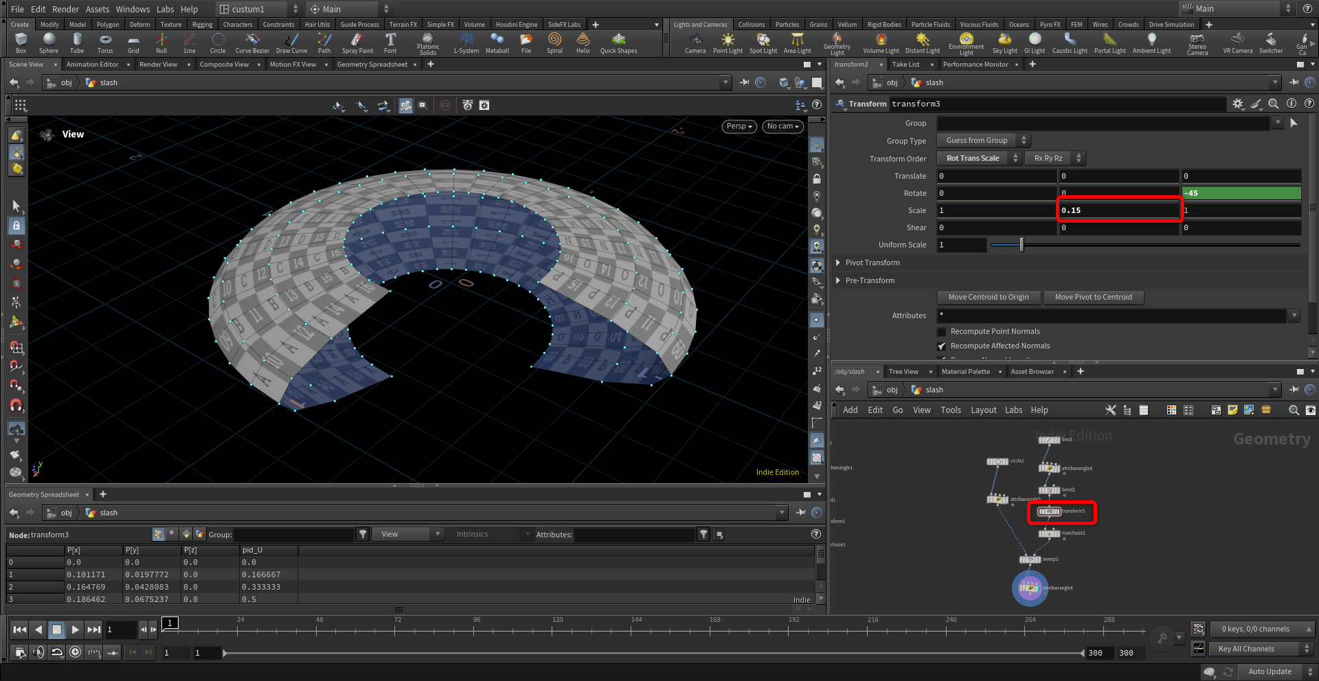This screenshot has width=1319, height=681.
Task: Uncheck Recompute Affected Normals
Action: (x=942, y=346)
